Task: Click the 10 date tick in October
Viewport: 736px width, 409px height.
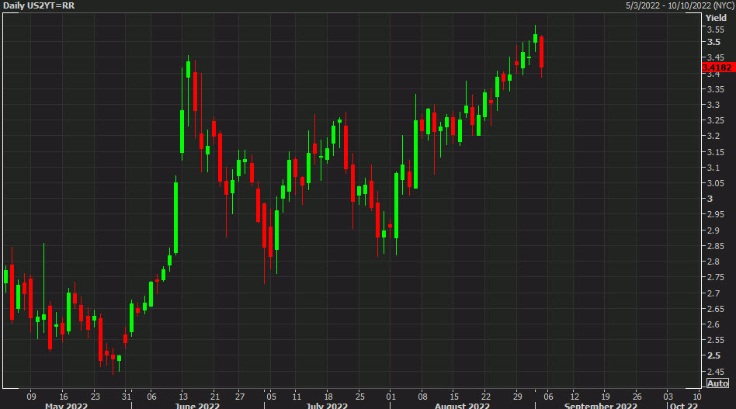Action: pos(697,397)
